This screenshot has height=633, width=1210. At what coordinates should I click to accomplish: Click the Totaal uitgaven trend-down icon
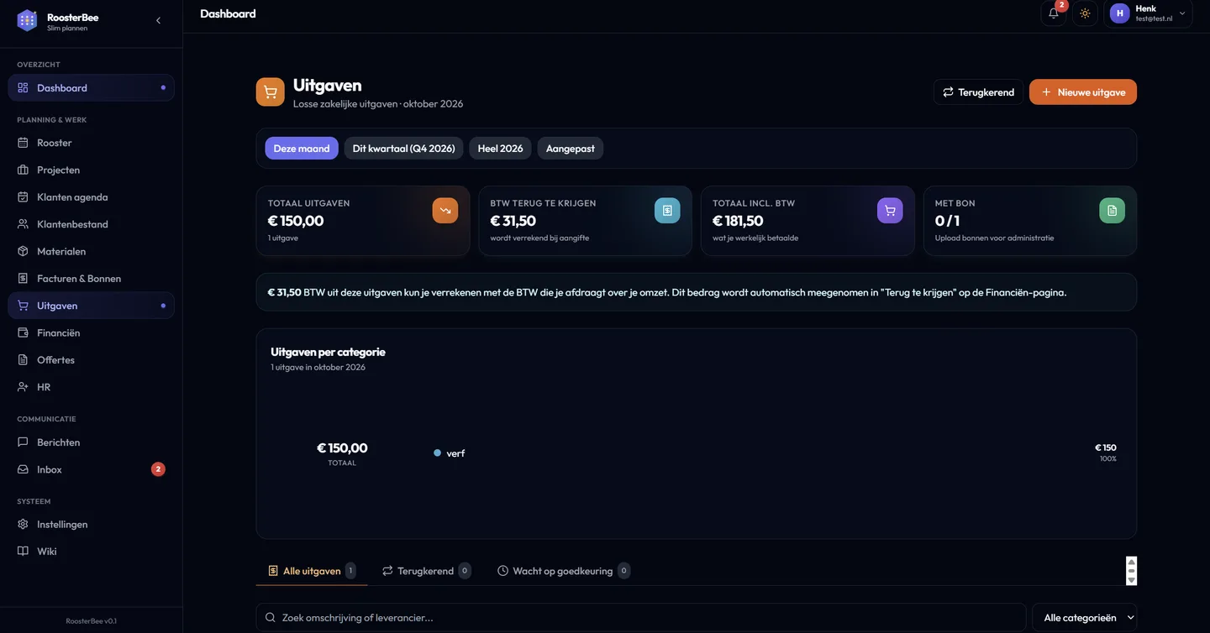pyautogui.click(x=445, y=211)
